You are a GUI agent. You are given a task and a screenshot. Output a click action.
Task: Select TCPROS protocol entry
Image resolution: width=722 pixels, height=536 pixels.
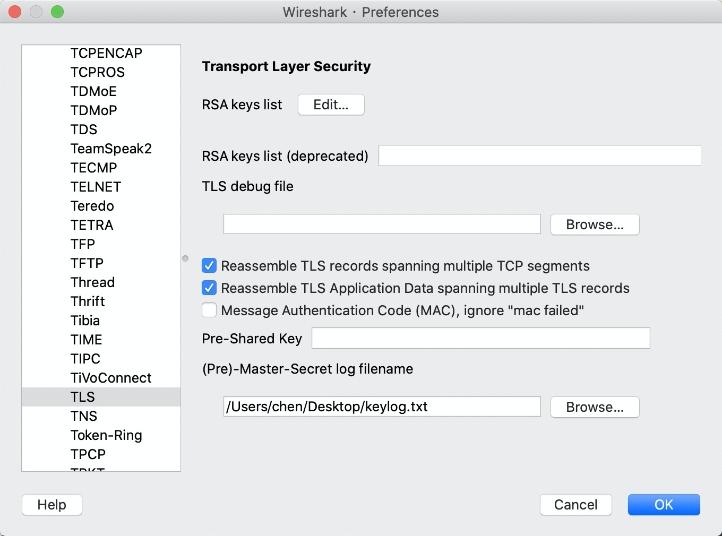tap(101, 72)
